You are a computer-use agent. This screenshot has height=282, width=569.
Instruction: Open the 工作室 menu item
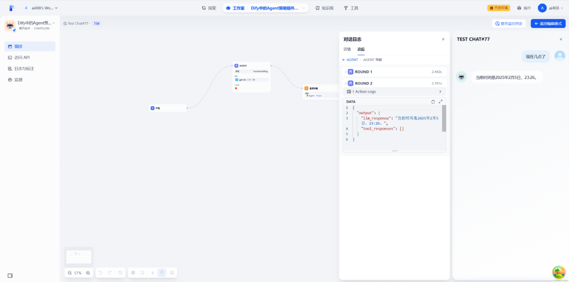point(236,8)
